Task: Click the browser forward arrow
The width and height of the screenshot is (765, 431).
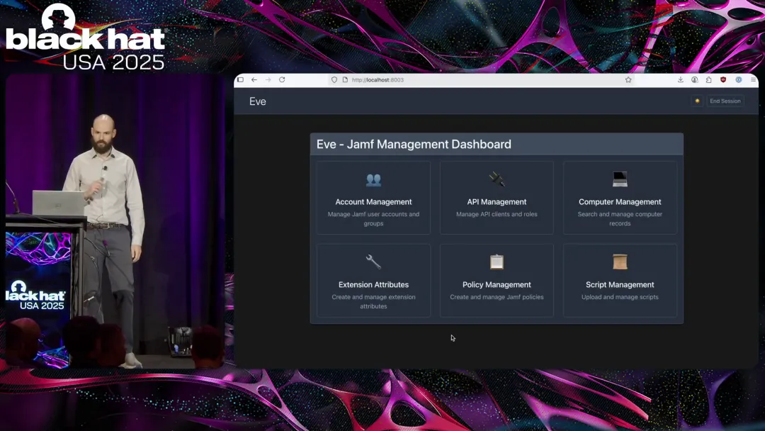Action: [268, 79]
